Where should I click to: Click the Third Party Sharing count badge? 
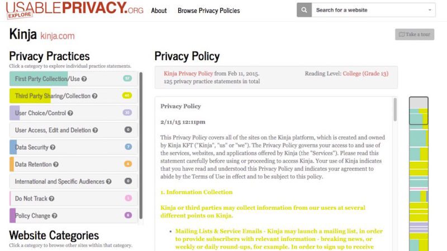(x=127, y=95)
